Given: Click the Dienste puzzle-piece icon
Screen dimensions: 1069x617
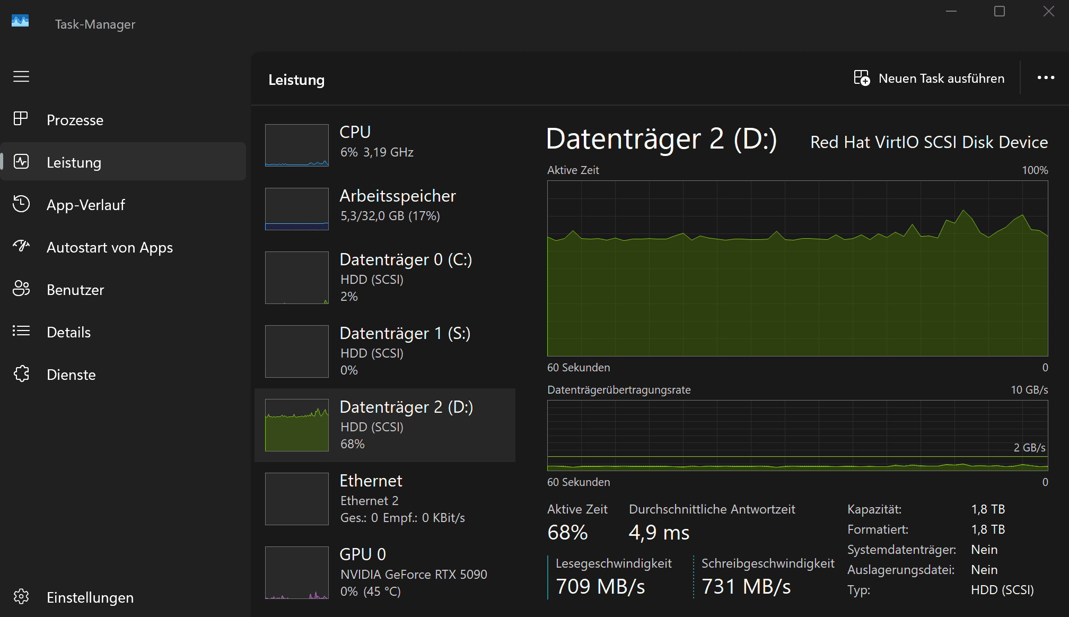Looking at the screenshot, I should coord(21,373).
